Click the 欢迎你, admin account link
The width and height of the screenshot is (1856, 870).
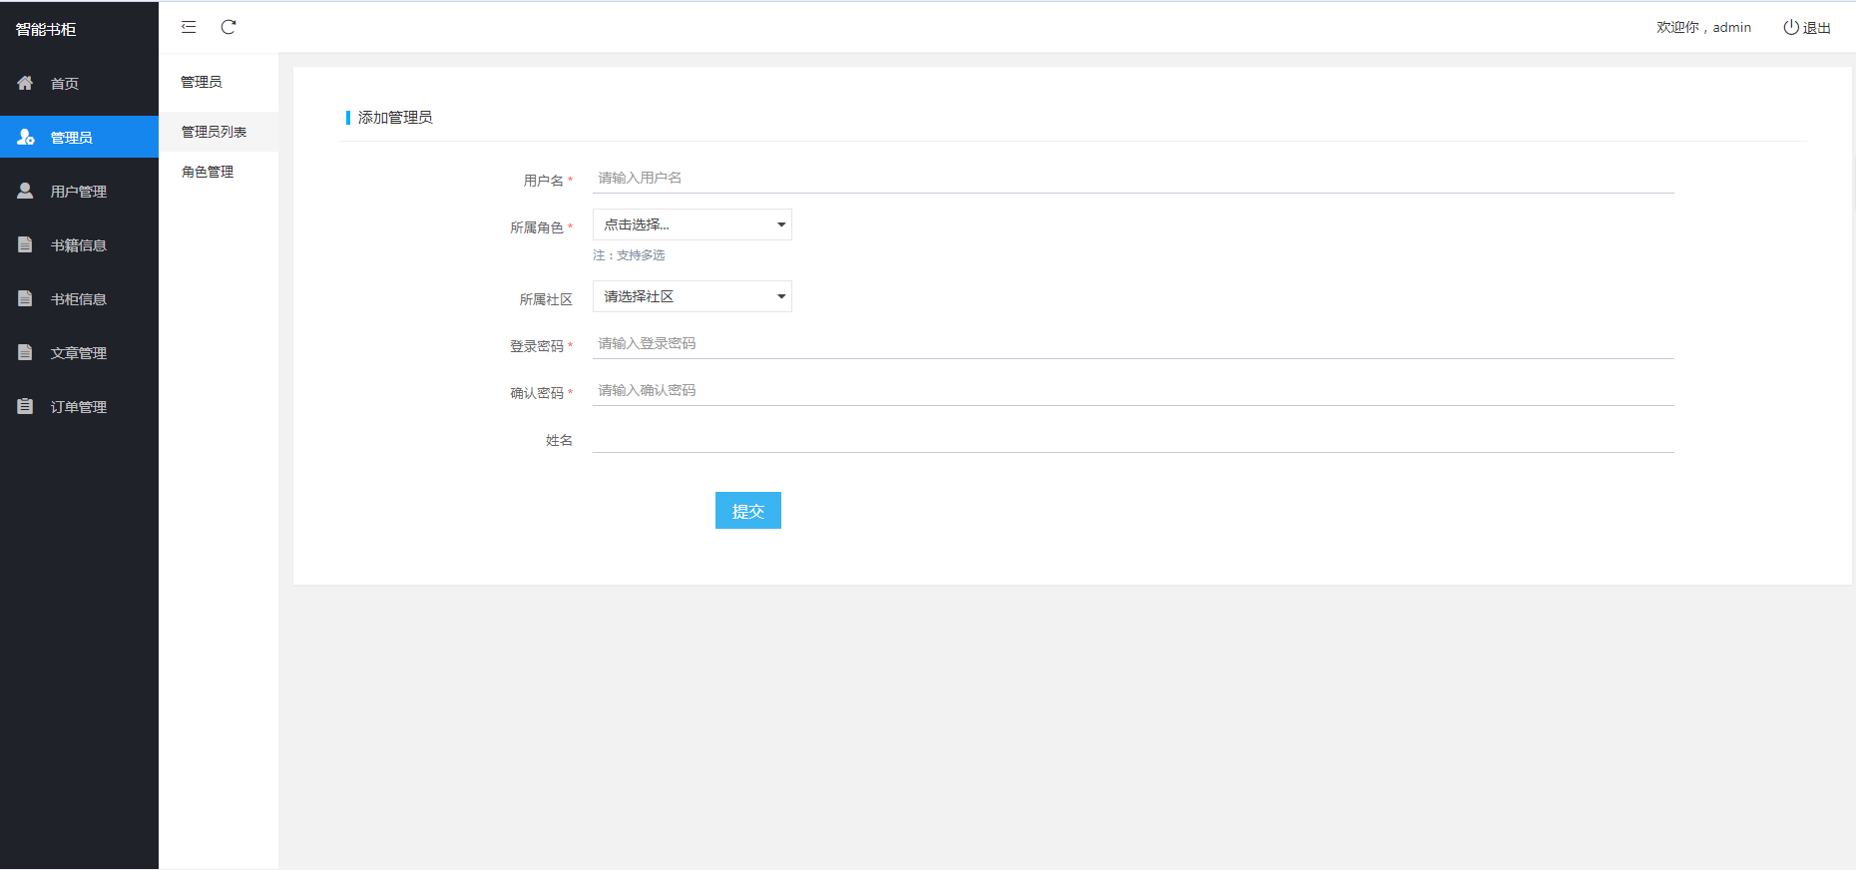pos(1703,27)
